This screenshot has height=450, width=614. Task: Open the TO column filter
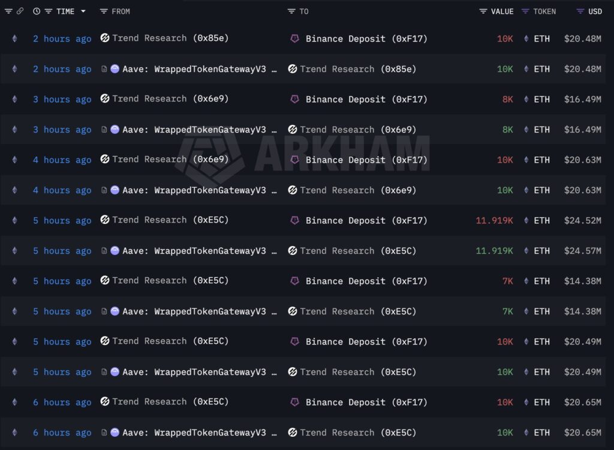point(291,11)
